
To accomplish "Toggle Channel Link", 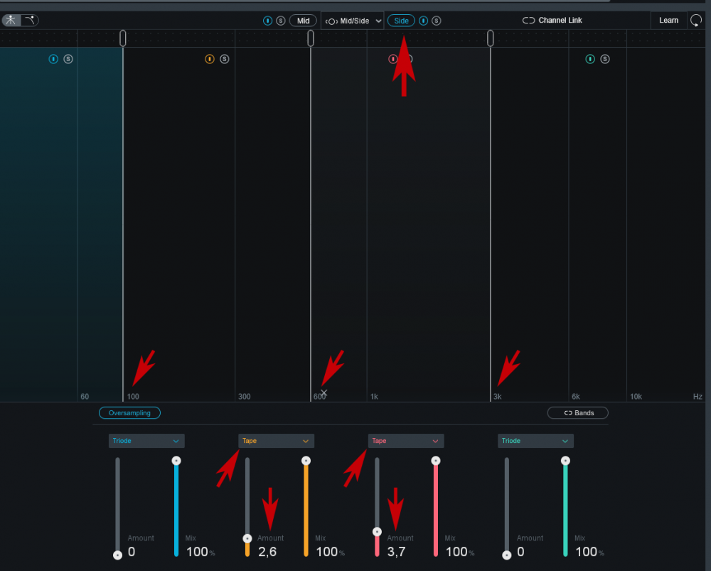I will [x=552, y=21].
